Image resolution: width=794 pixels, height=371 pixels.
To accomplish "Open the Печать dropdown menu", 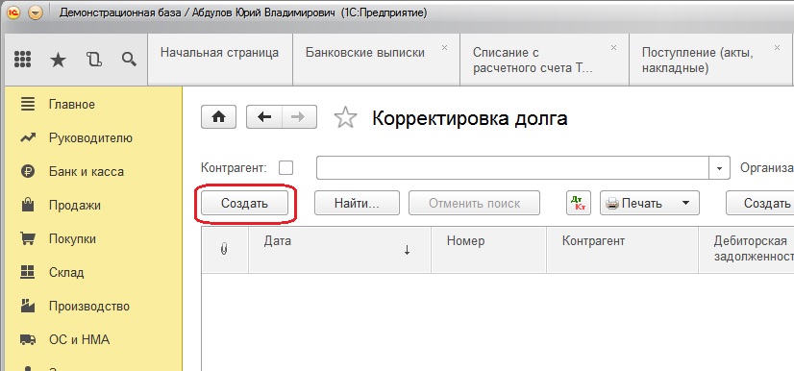I will [650, 203].
